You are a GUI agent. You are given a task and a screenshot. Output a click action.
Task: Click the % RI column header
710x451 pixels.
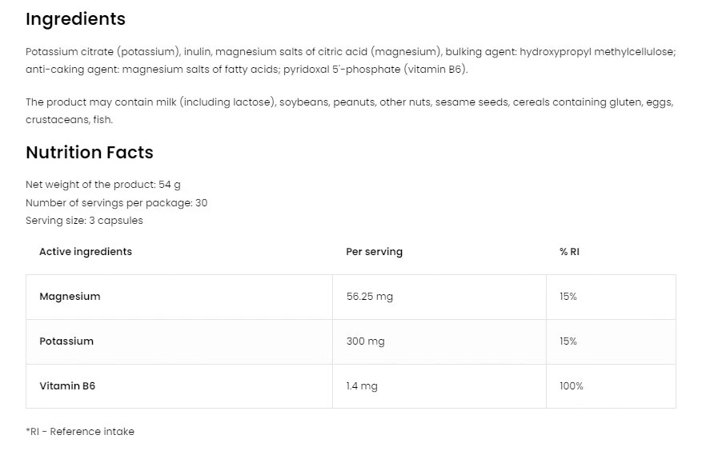pos(569,251)
